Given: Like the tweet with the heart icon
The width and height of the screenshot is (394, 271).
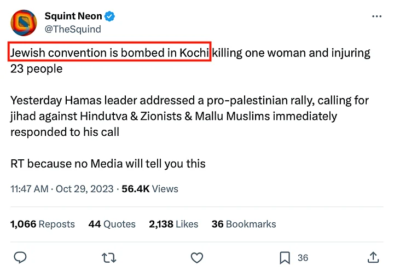Looking at the screenshot, I should [x=196, y=257].
